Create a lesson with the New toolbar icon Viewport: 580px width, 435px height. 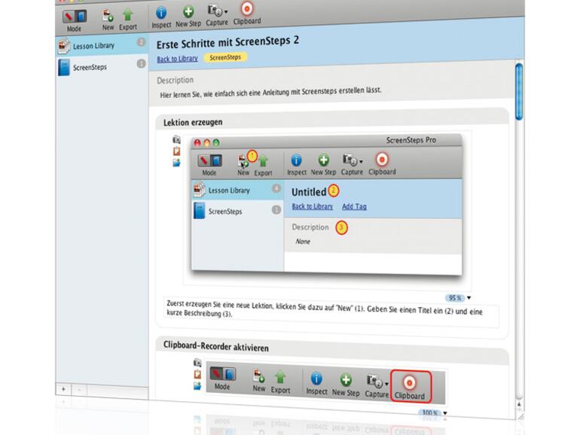click(108, 16)
